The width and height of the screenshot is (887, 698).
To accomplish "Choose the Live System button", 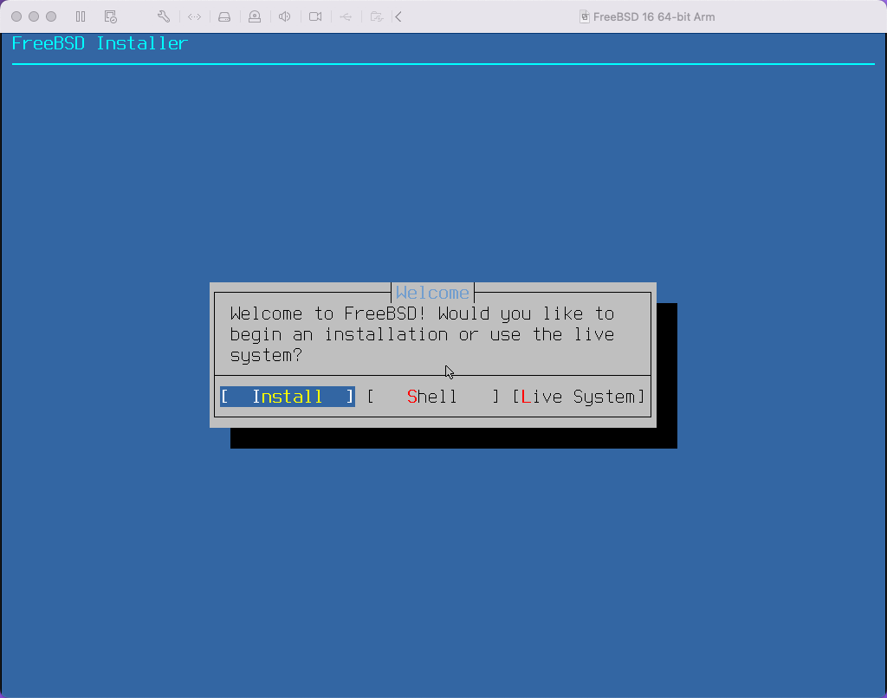I will coord(579,397).
